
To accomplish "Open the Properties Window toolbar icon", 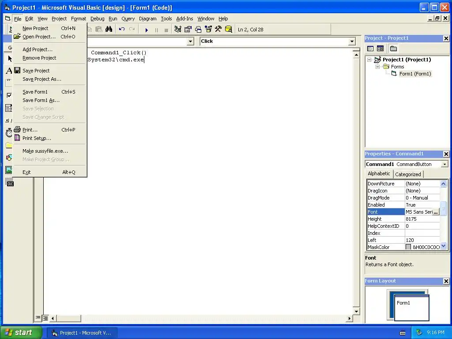I will coord(188,30).
